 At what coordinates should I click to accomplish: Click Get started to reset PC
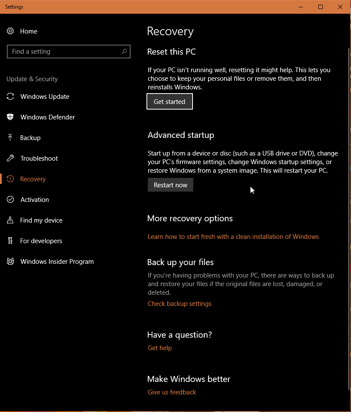(x=169, y=101)
